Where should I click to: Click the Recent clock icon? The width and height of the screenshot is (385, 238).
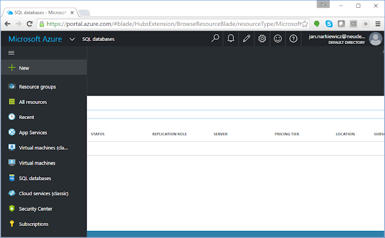tap(12, 117)
